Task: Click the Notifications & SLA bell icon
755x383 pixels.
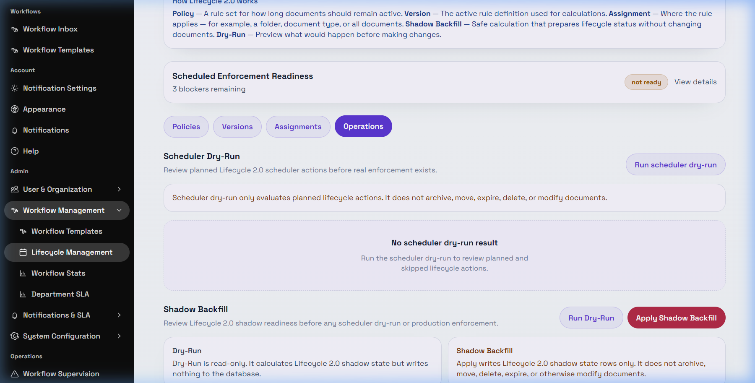Action: point(15,315)
